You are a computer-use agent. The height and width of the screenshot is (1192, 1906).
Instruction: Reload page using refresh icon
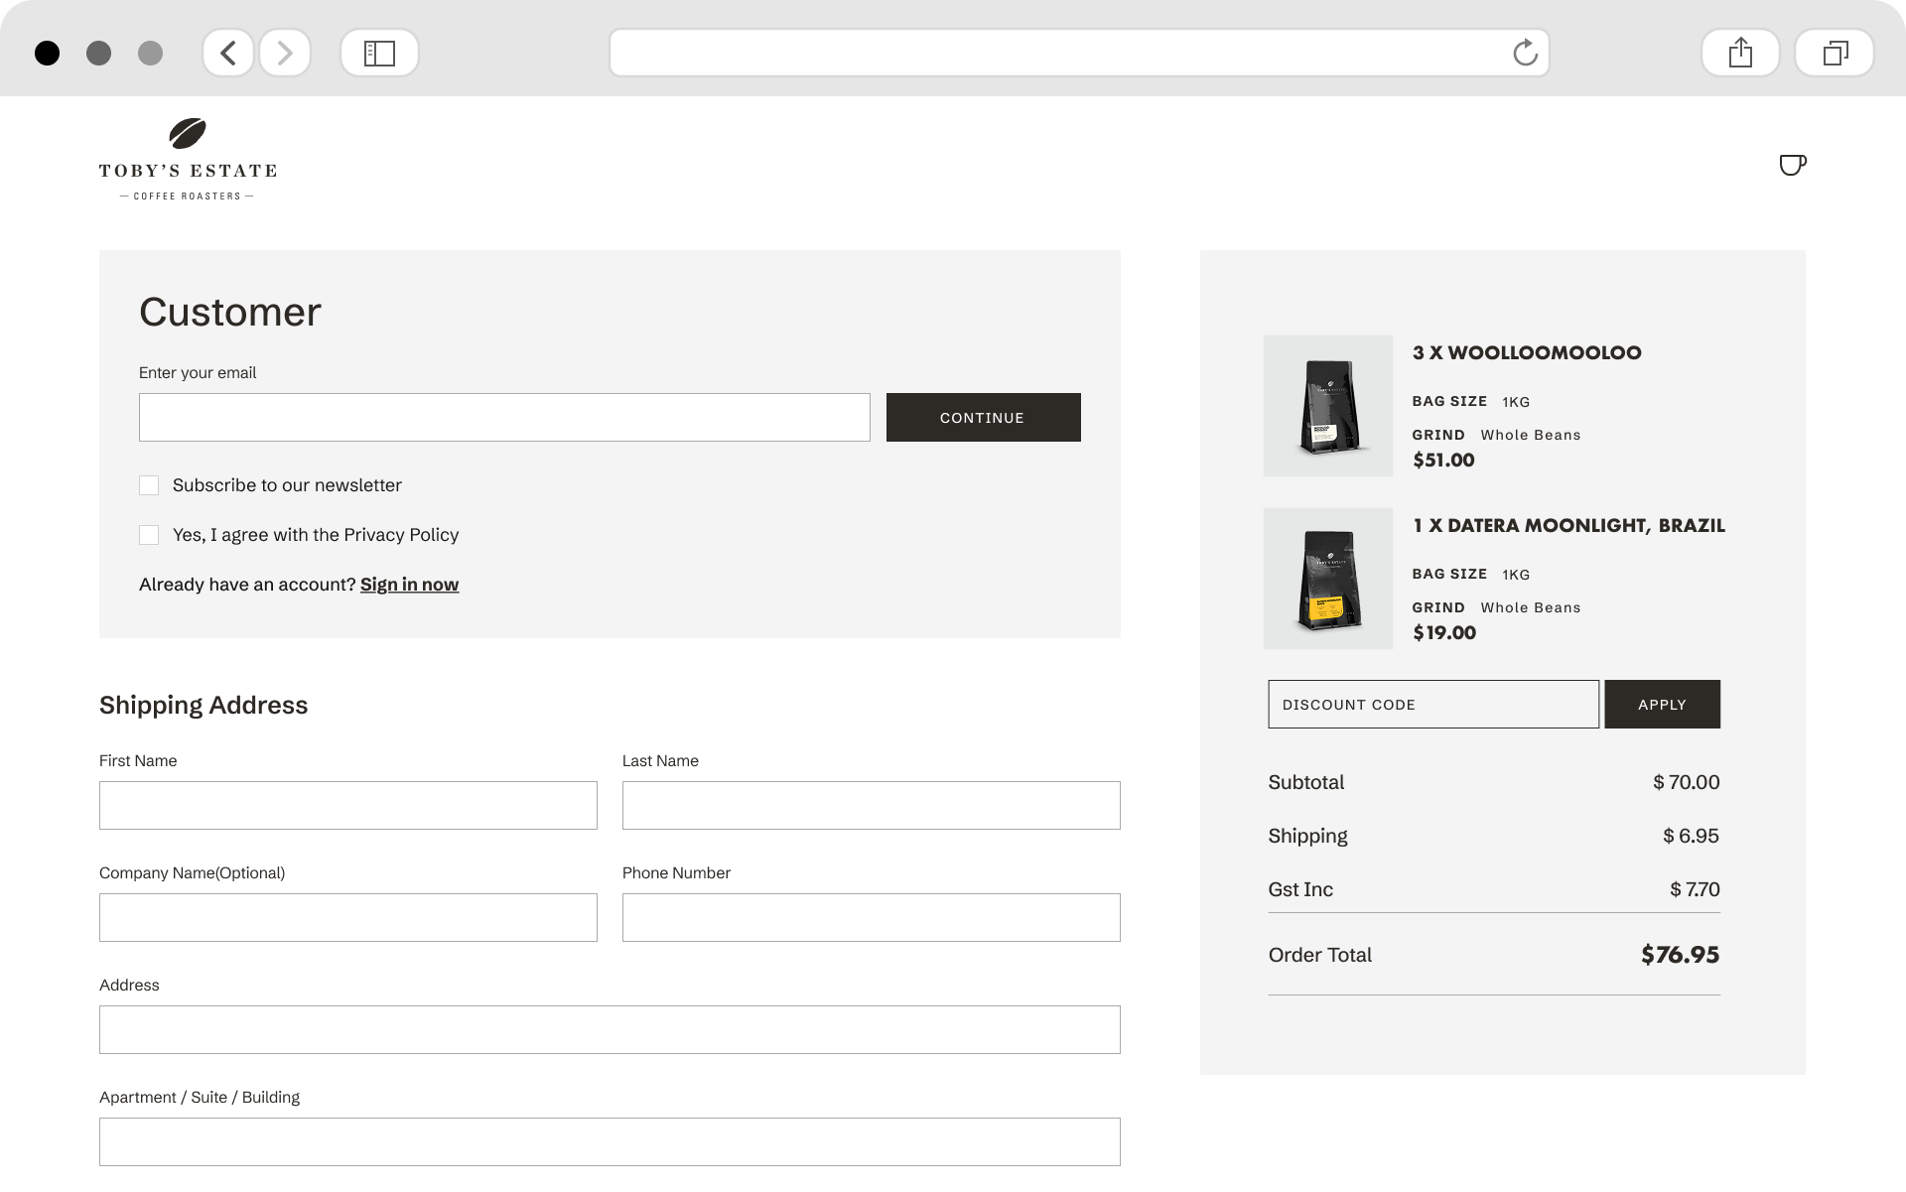point(1525,53)
